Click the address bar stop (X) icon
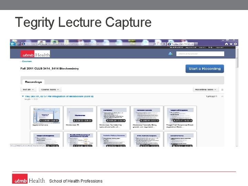The image size is (248, 186). point(164,44)
